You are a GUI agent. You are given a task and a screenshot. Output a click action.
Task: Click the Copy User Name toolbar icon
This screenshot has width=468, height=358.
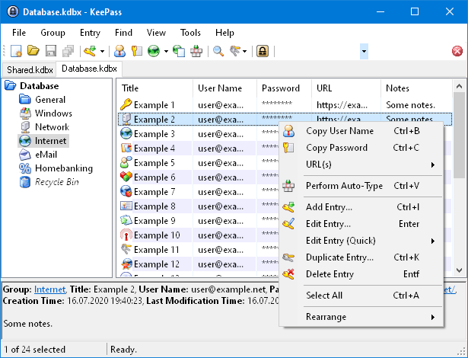(x=119, y=51)
